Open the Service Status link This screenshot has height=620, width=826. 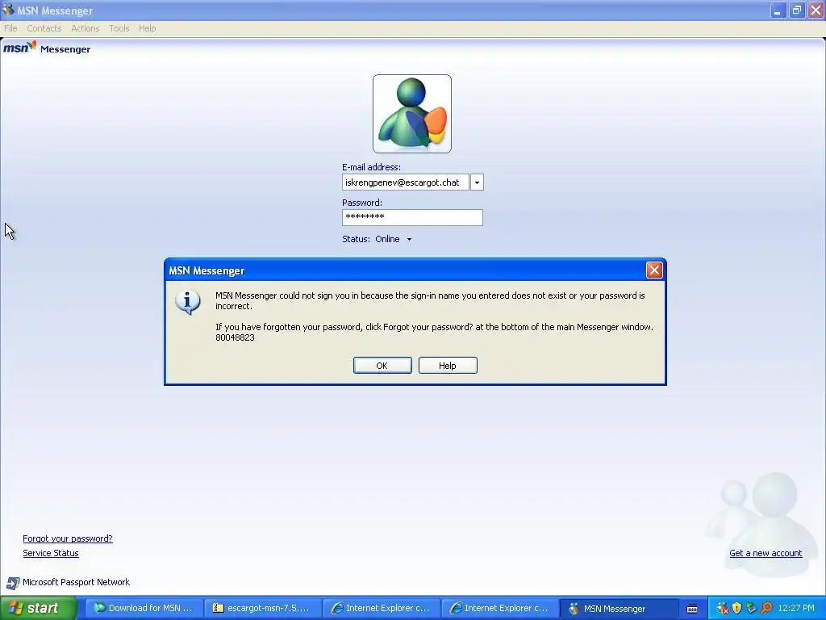pos(51,553)
